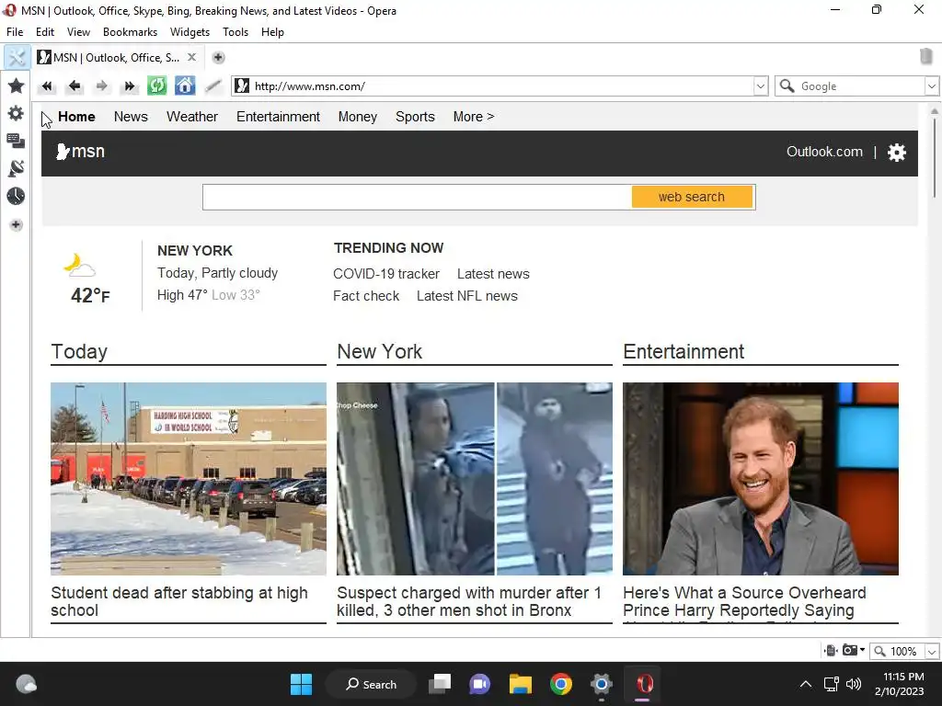942x706 pixels.
Task: Toggle the panels button beside the tab
Action: click(x=17, y=58)
